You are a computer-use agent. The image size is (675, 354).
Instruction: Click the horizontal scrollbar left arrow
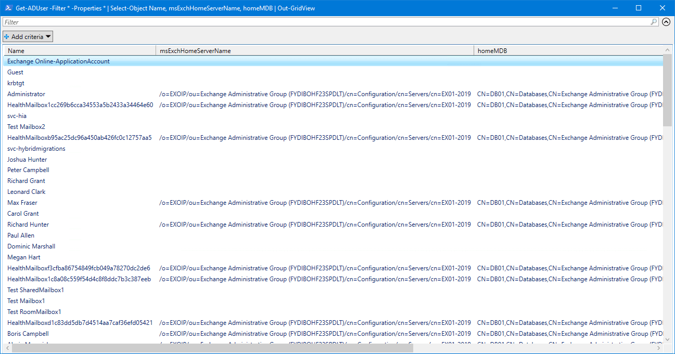(x=7, y=348)
